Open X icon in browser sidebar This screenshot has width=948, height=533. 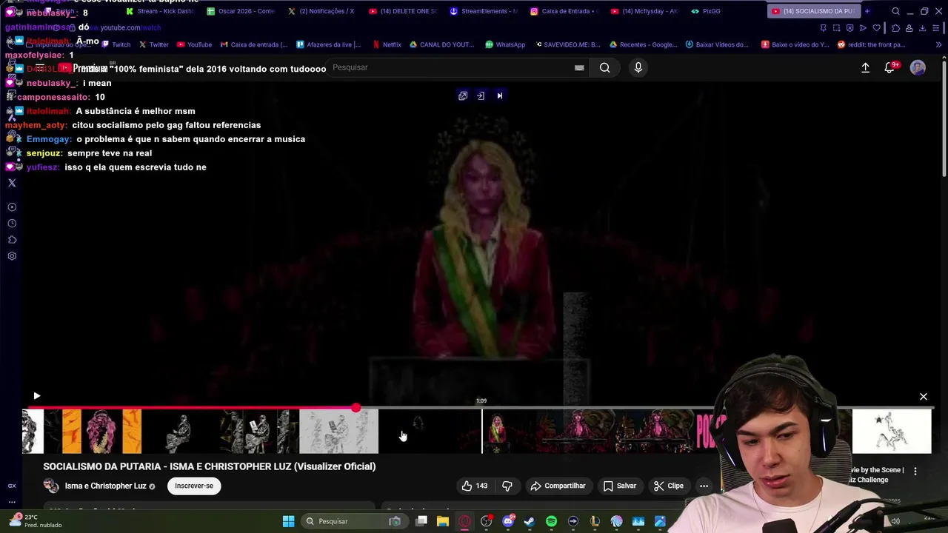point(12,183)
